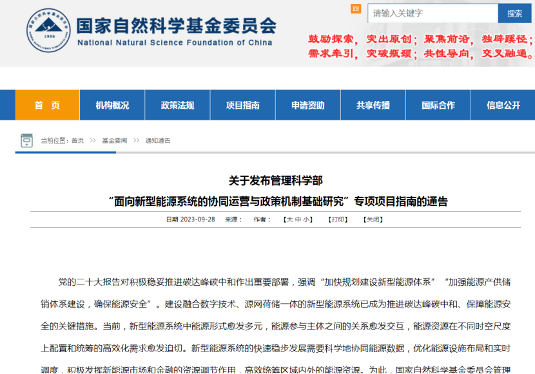Screen dimensions: 535x374
Task: Click 基金要闻 breadcrumb link
Action: [x=115, y=140]
